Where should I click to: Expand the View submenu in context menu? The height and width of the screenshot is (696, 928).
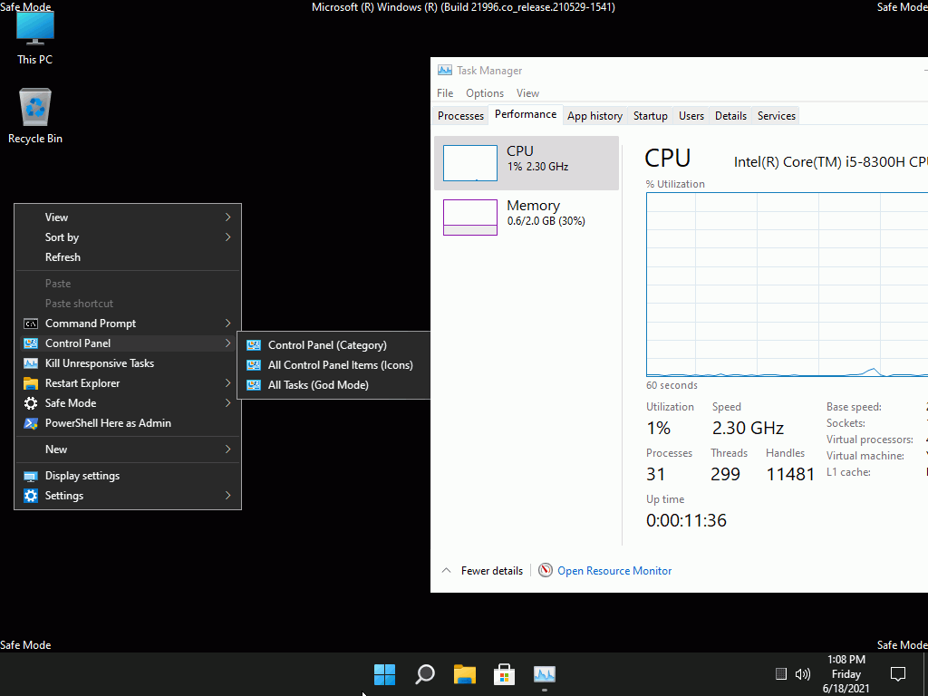127,217
